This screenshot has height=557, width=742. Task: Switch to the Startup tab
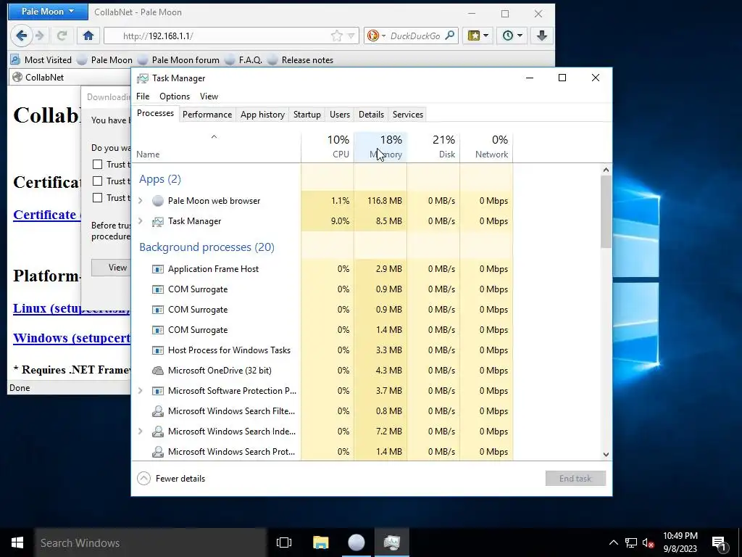(x=307, y=115)
